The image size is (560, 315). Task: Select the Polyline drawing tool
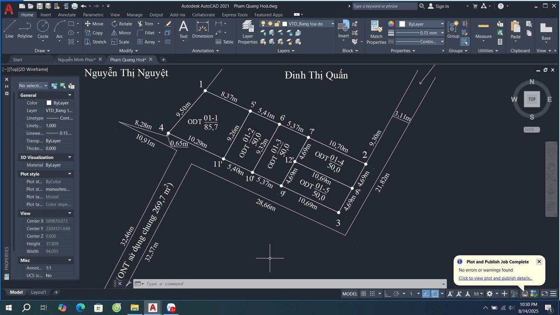(25, 30)
